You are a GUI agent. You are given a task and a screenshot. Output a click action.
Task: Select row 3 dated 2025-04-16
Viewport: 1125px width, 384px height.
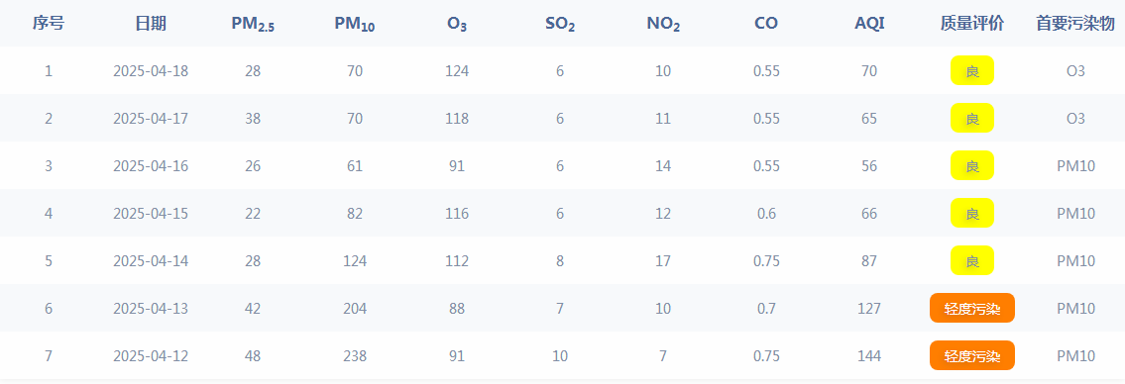(563, 165)
